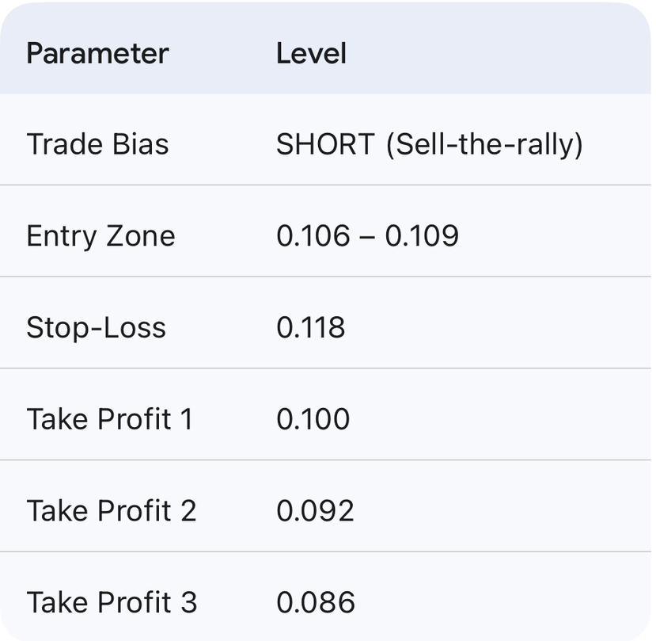Select the 0.118 stop-loss value
Screen dimensions: 656x641
click(311, 328)
